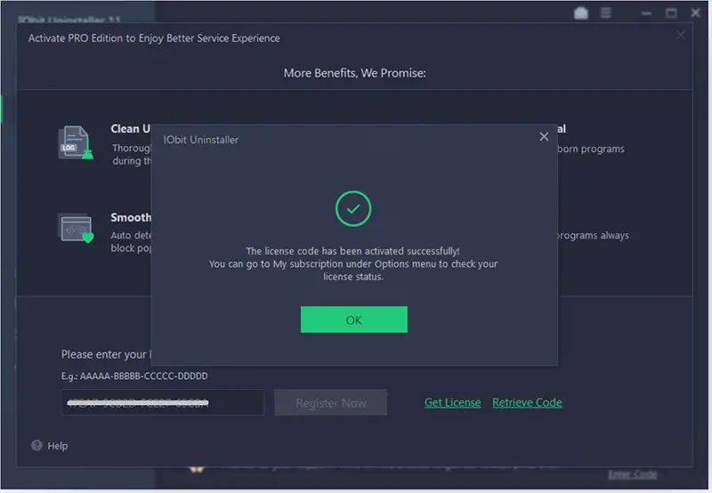712x493 pixels.
Task: Click the Help question mark icon
Action: [36, 445]
